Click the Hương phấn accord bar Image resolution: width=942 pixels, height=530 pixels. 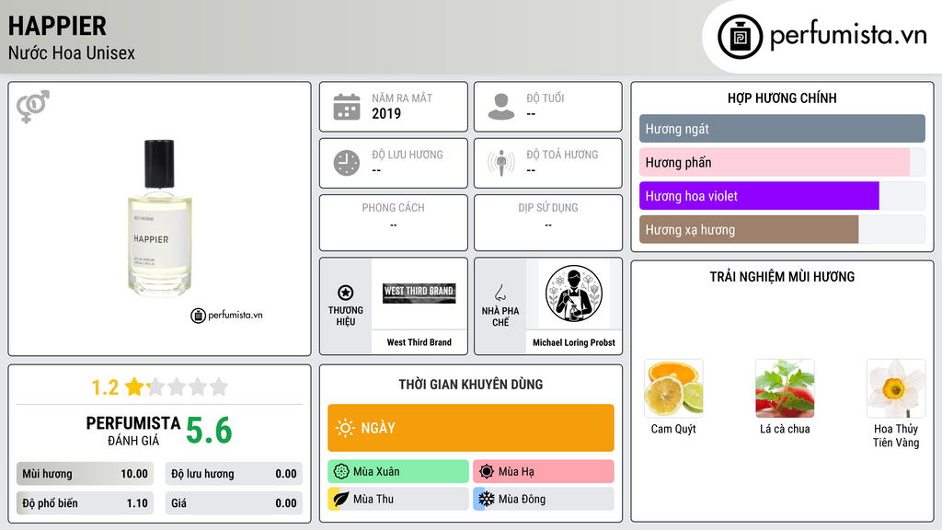782,162
